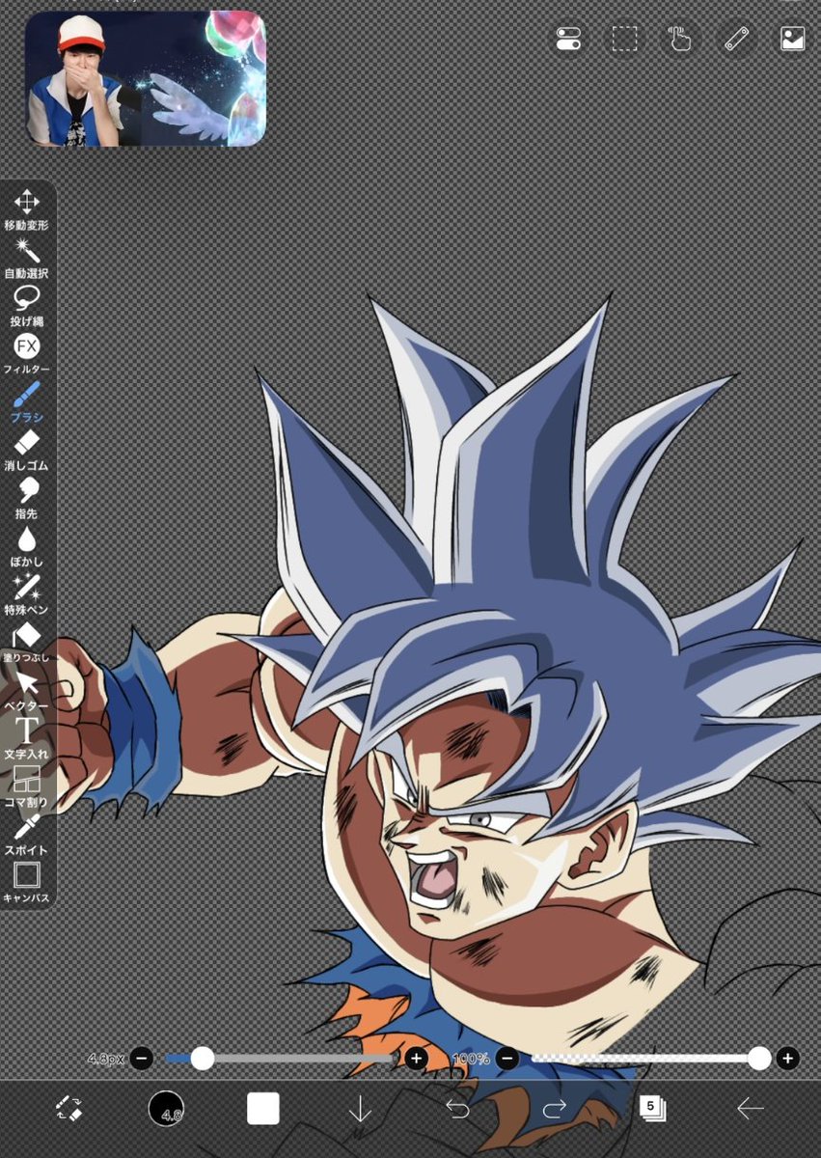This screenshot has height=1158, width=821.
Task: Open the FX フィルター filter tool
Action: click(26, 354)
